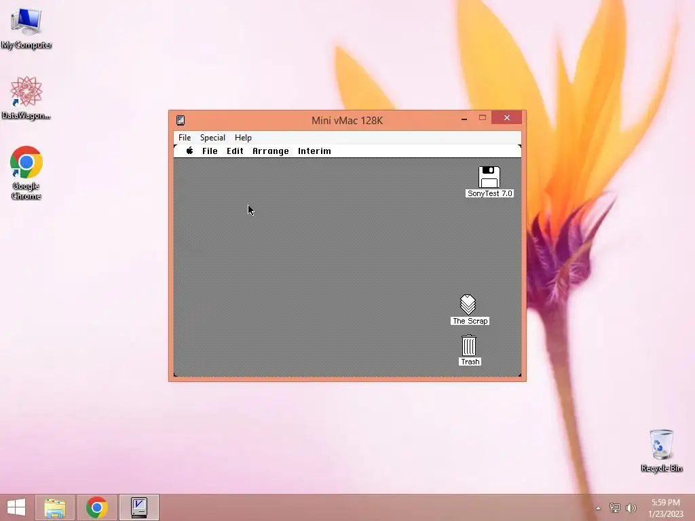
Task: Open the Special menu
Action: [x=212, y=137]
